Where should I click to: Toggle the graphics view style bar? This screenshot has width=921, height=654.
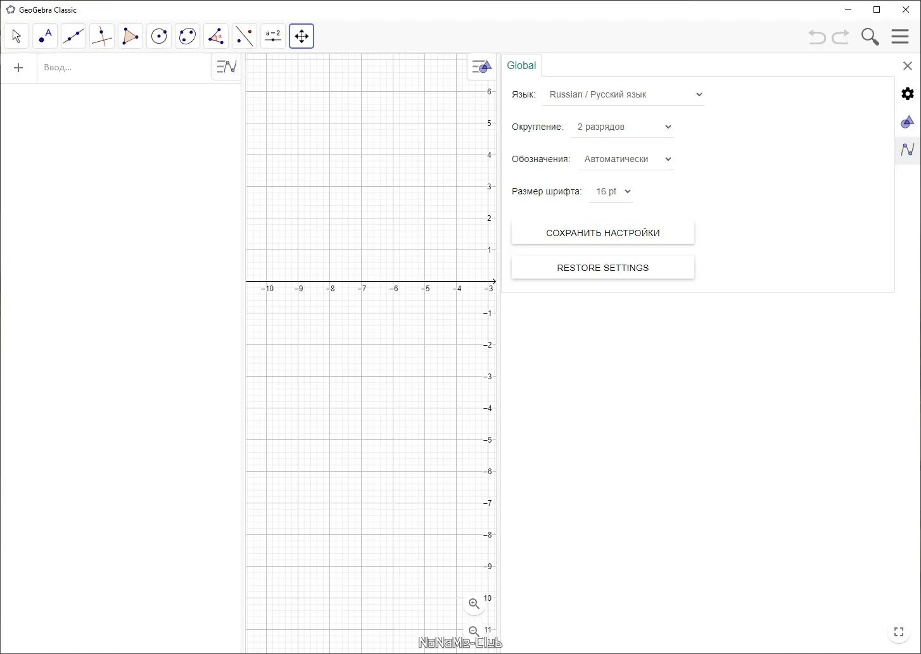[x=481, y=66]
